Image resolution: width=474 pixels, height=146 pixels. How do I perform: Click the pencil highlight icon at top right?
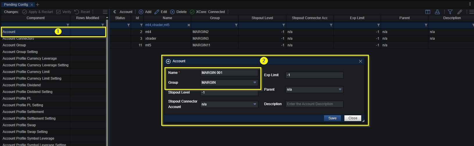460,12
